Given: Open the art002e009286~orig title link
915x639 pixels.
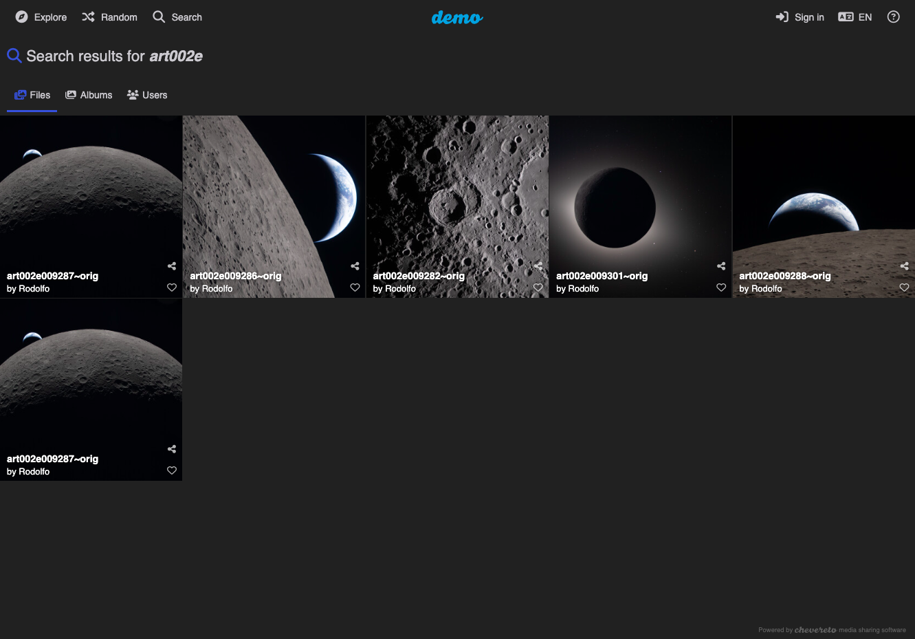Looking at the screenshot, I should click(236, 276).
